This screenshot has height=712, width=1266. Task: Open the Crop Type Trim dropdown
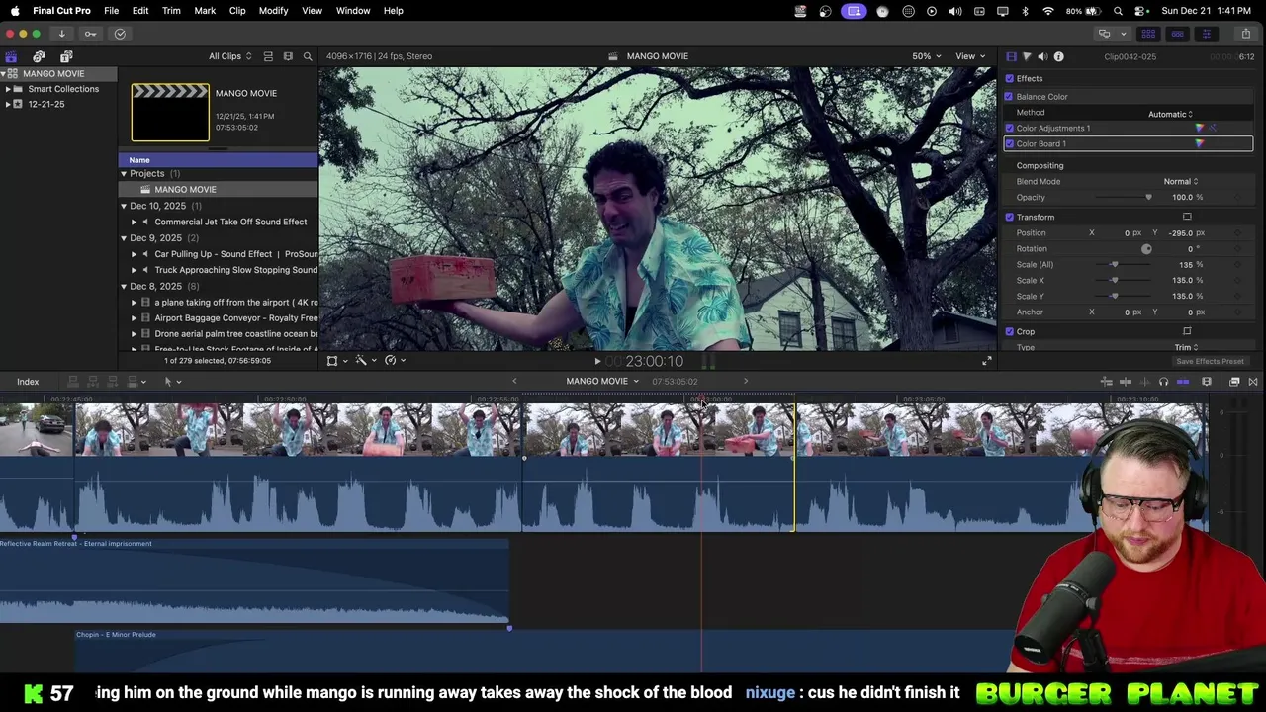coord(1186,347)
